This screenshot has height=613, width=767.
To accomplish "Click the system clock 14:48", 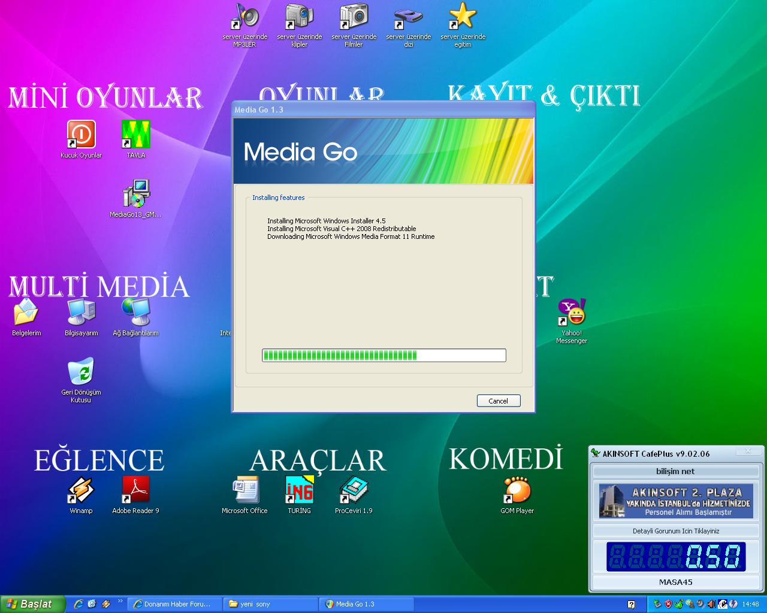I will [750, 604].
